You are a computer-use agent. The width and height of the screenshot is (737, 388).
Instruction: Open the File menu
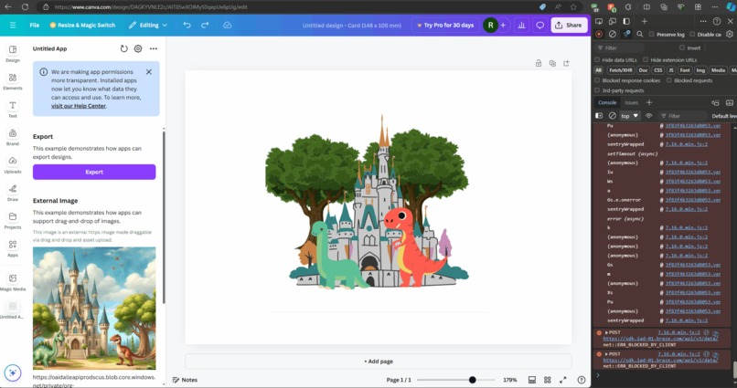point(35,26)
